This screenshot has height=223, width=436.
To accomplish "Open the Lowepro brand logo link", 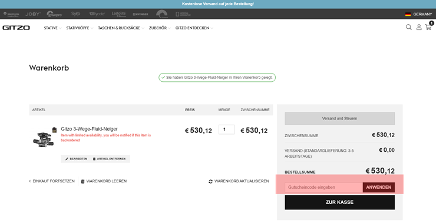I will pyautogui.click(x=54, y=14).
